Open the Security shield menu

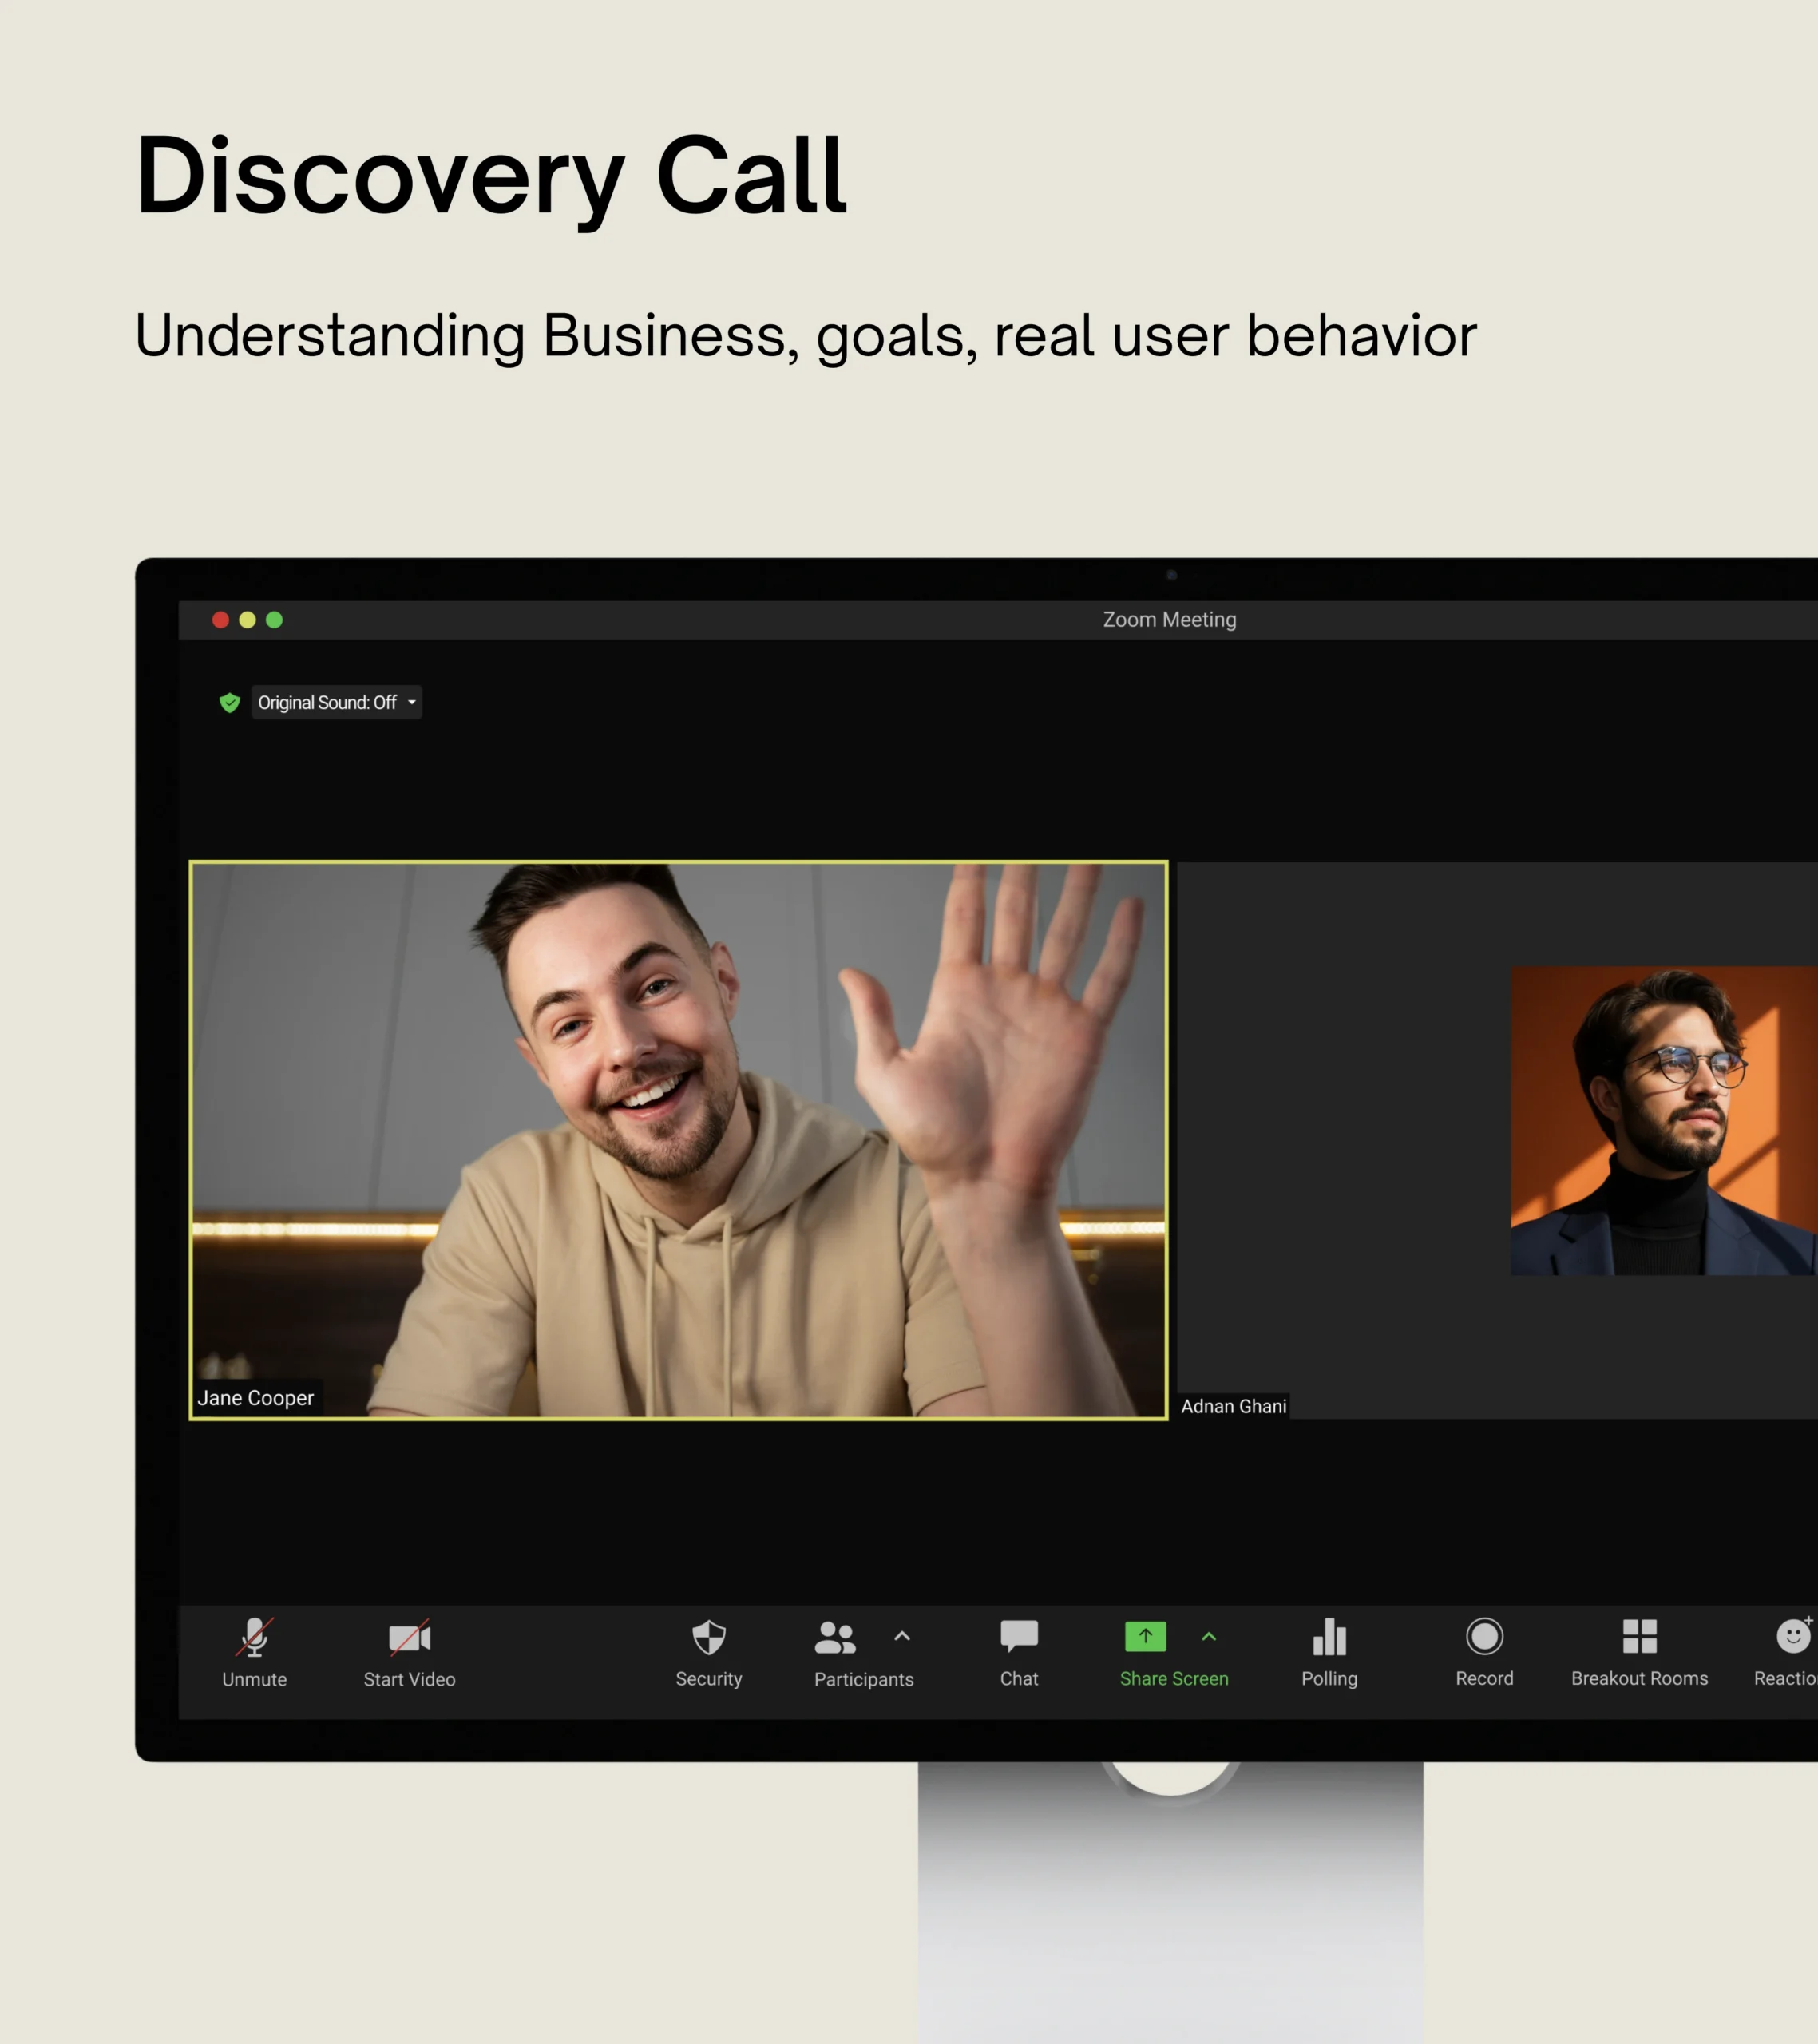click(708, 1654)
